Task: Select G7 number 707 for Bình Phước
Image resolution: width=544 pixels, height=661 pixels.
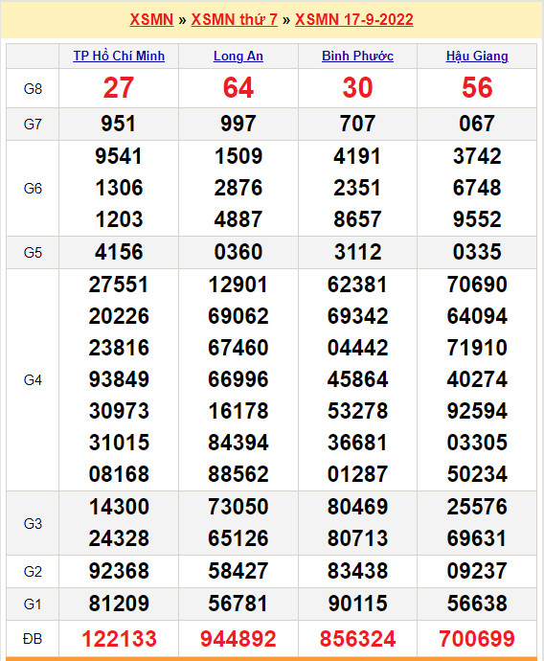Action: click(358, 124)
